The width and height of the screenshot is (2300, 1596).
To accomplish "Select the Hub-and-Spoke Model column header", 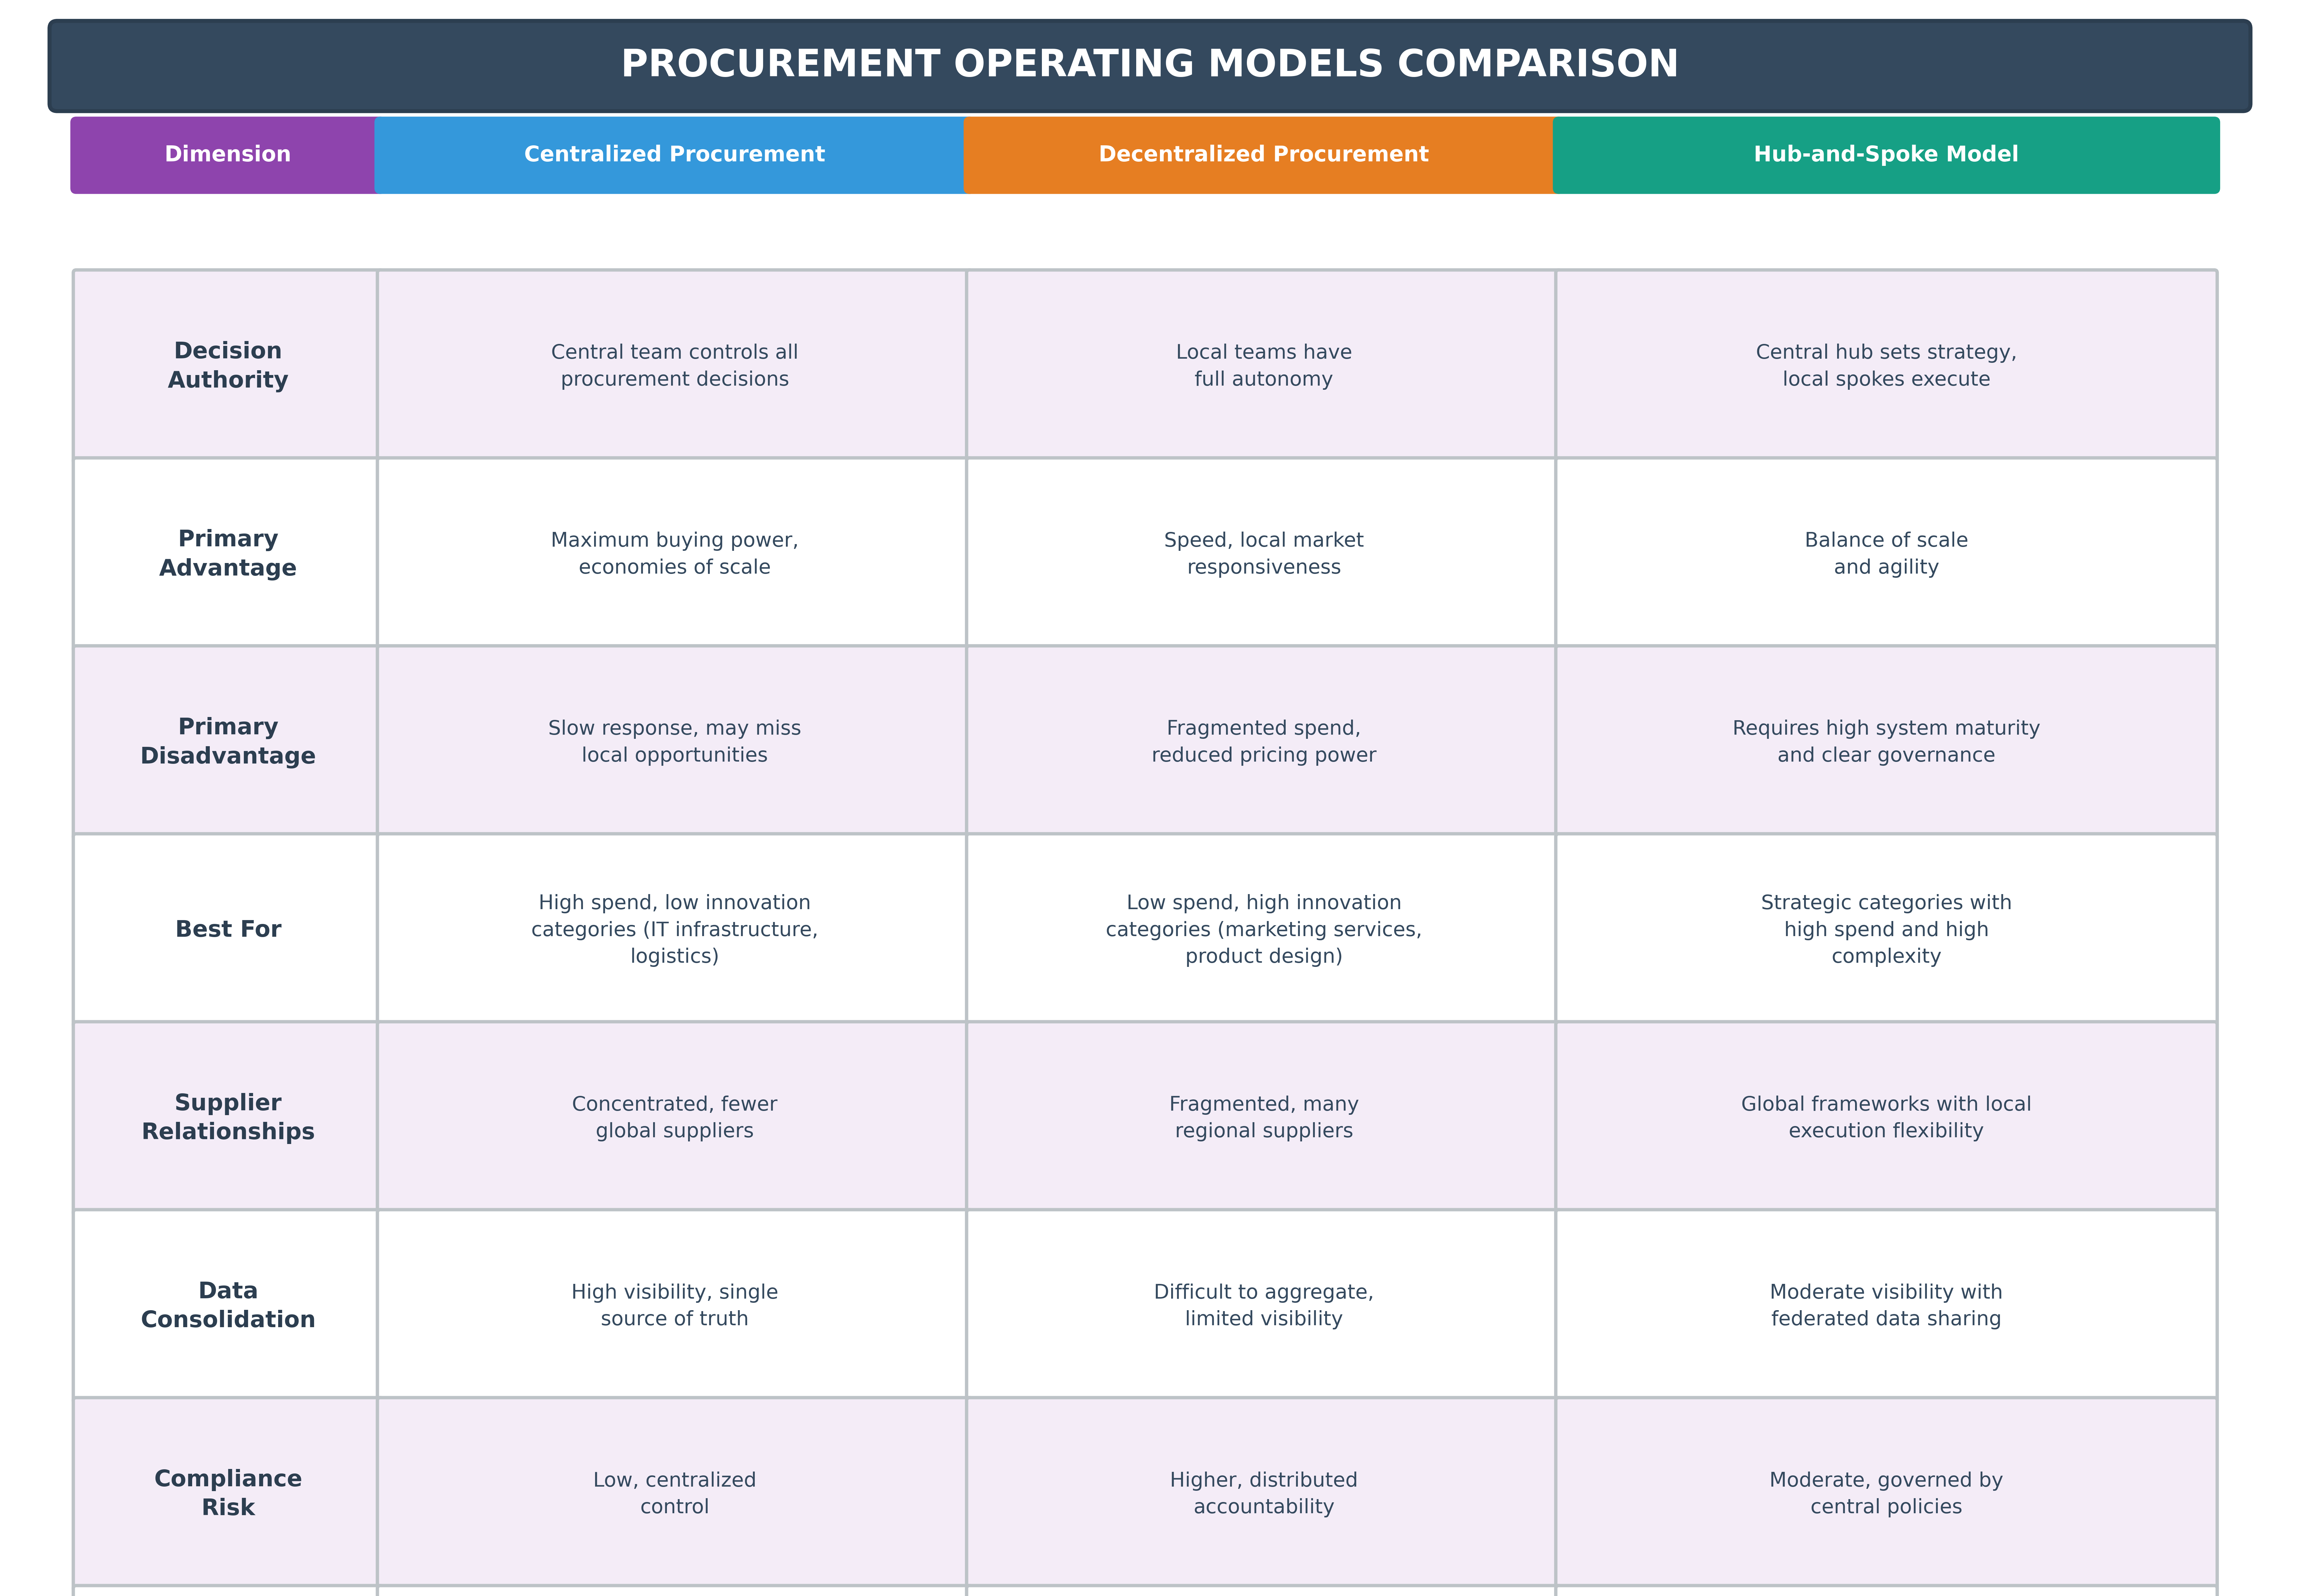I will (x=1885, y=154).
